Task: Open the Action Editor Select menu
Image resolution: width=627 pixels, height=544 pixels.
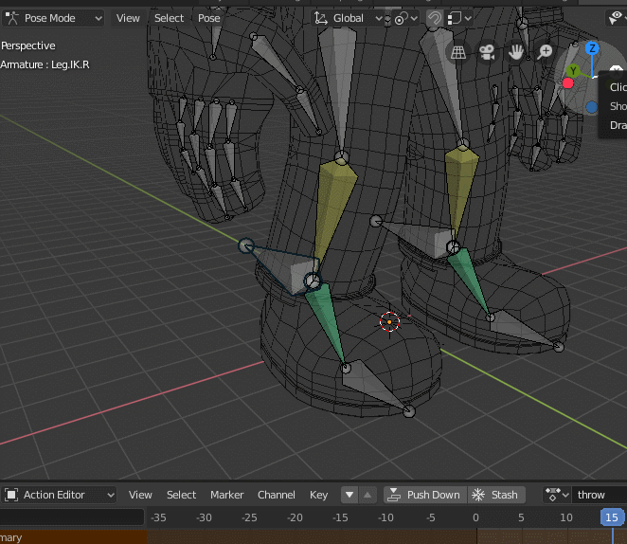Action: (181, 496)
